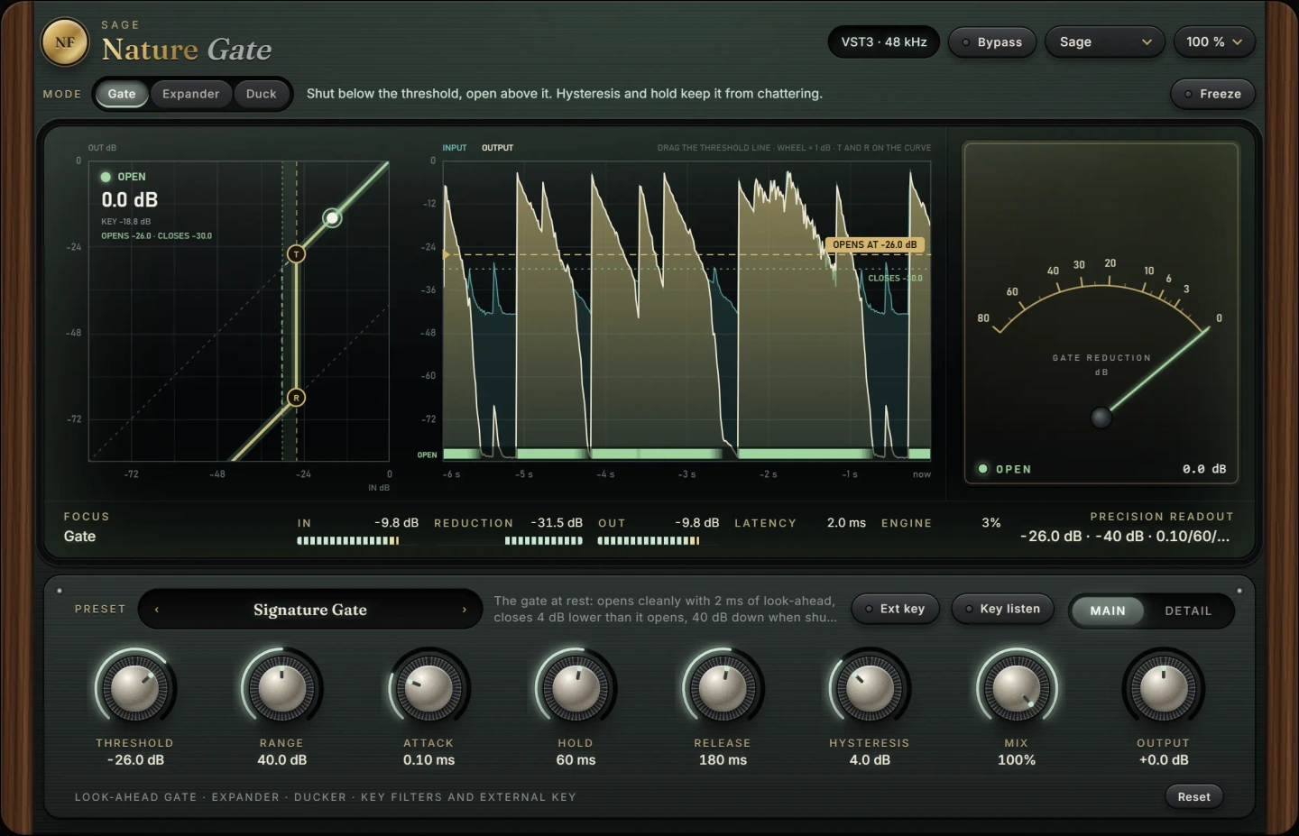1299x836 pixels.
Task: Open the 100 % zoom dropdown
Action: point(1214,42)
